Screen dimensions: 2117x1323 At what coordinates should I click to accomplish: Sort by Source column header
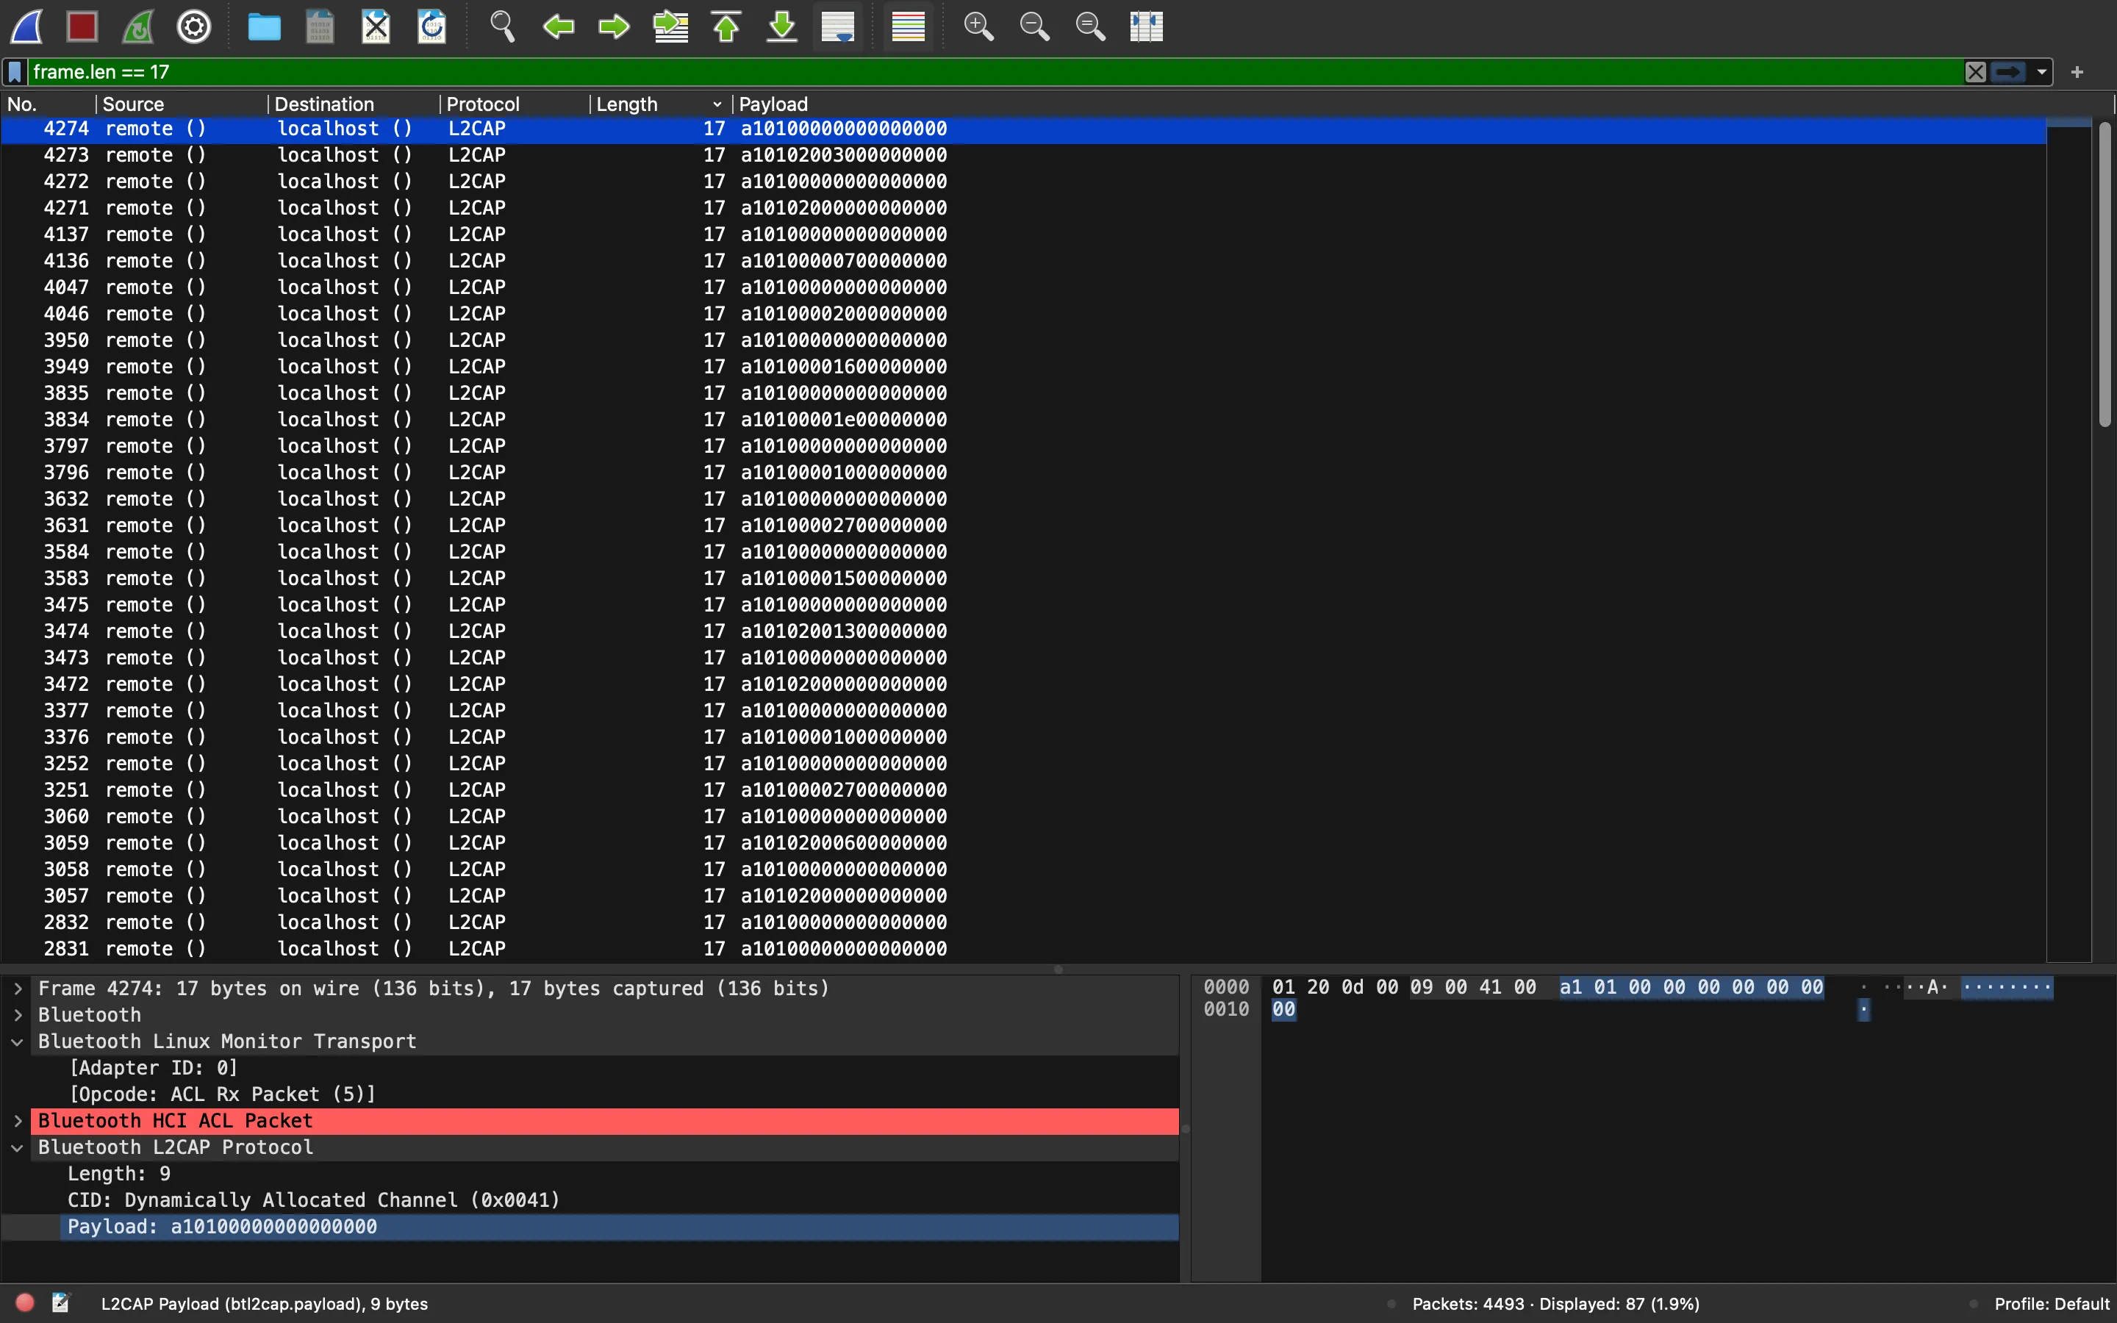pos(182,104)
